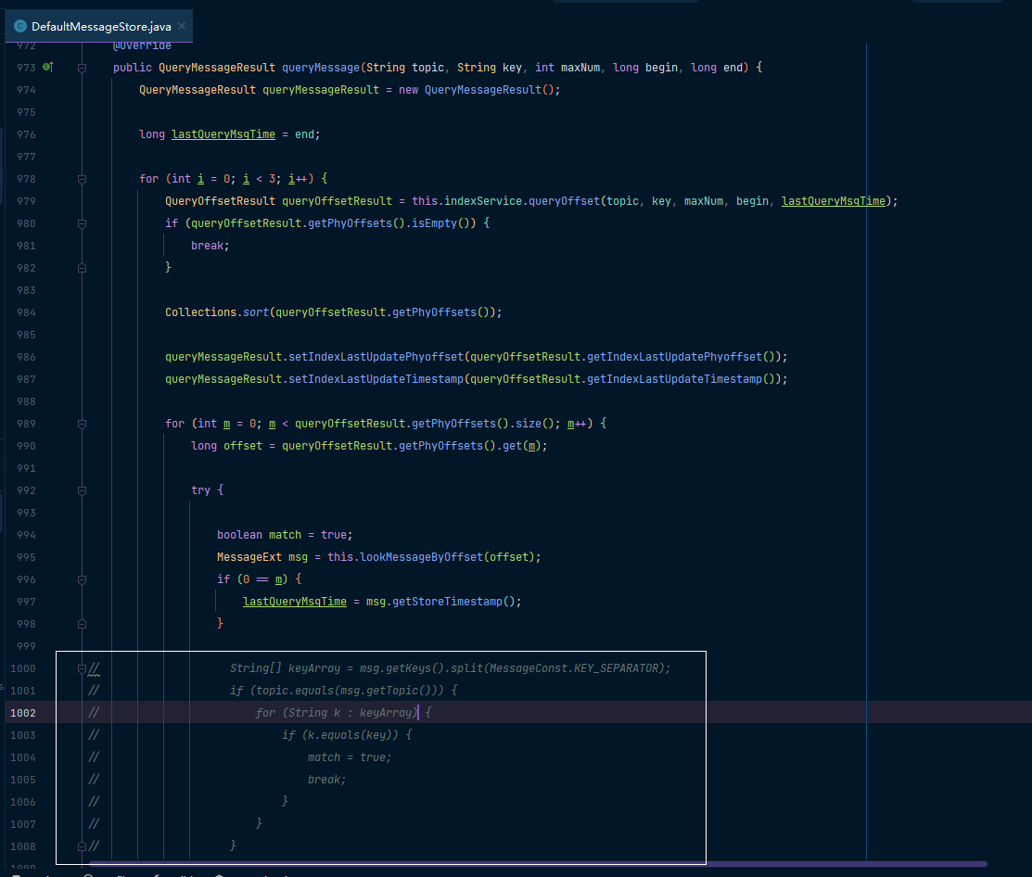Viewport: 1032px width, 877px height.
Task: Toggle the fold marker at line 996
Action: pyautogui.click(x=83, y=579)
